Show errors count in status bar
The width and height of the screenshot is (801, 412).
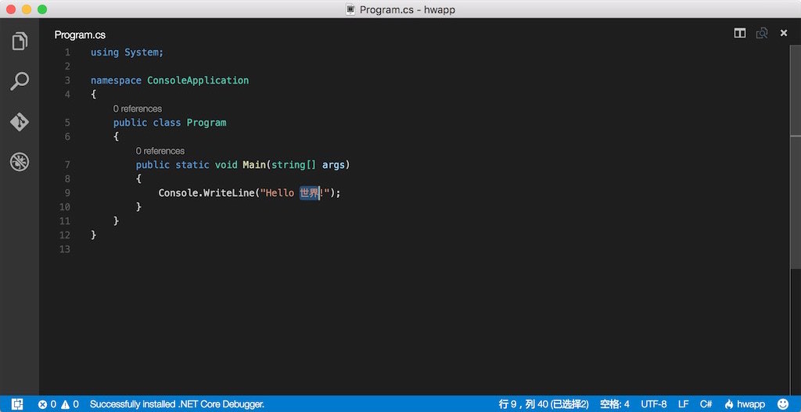tap(47, 404)
